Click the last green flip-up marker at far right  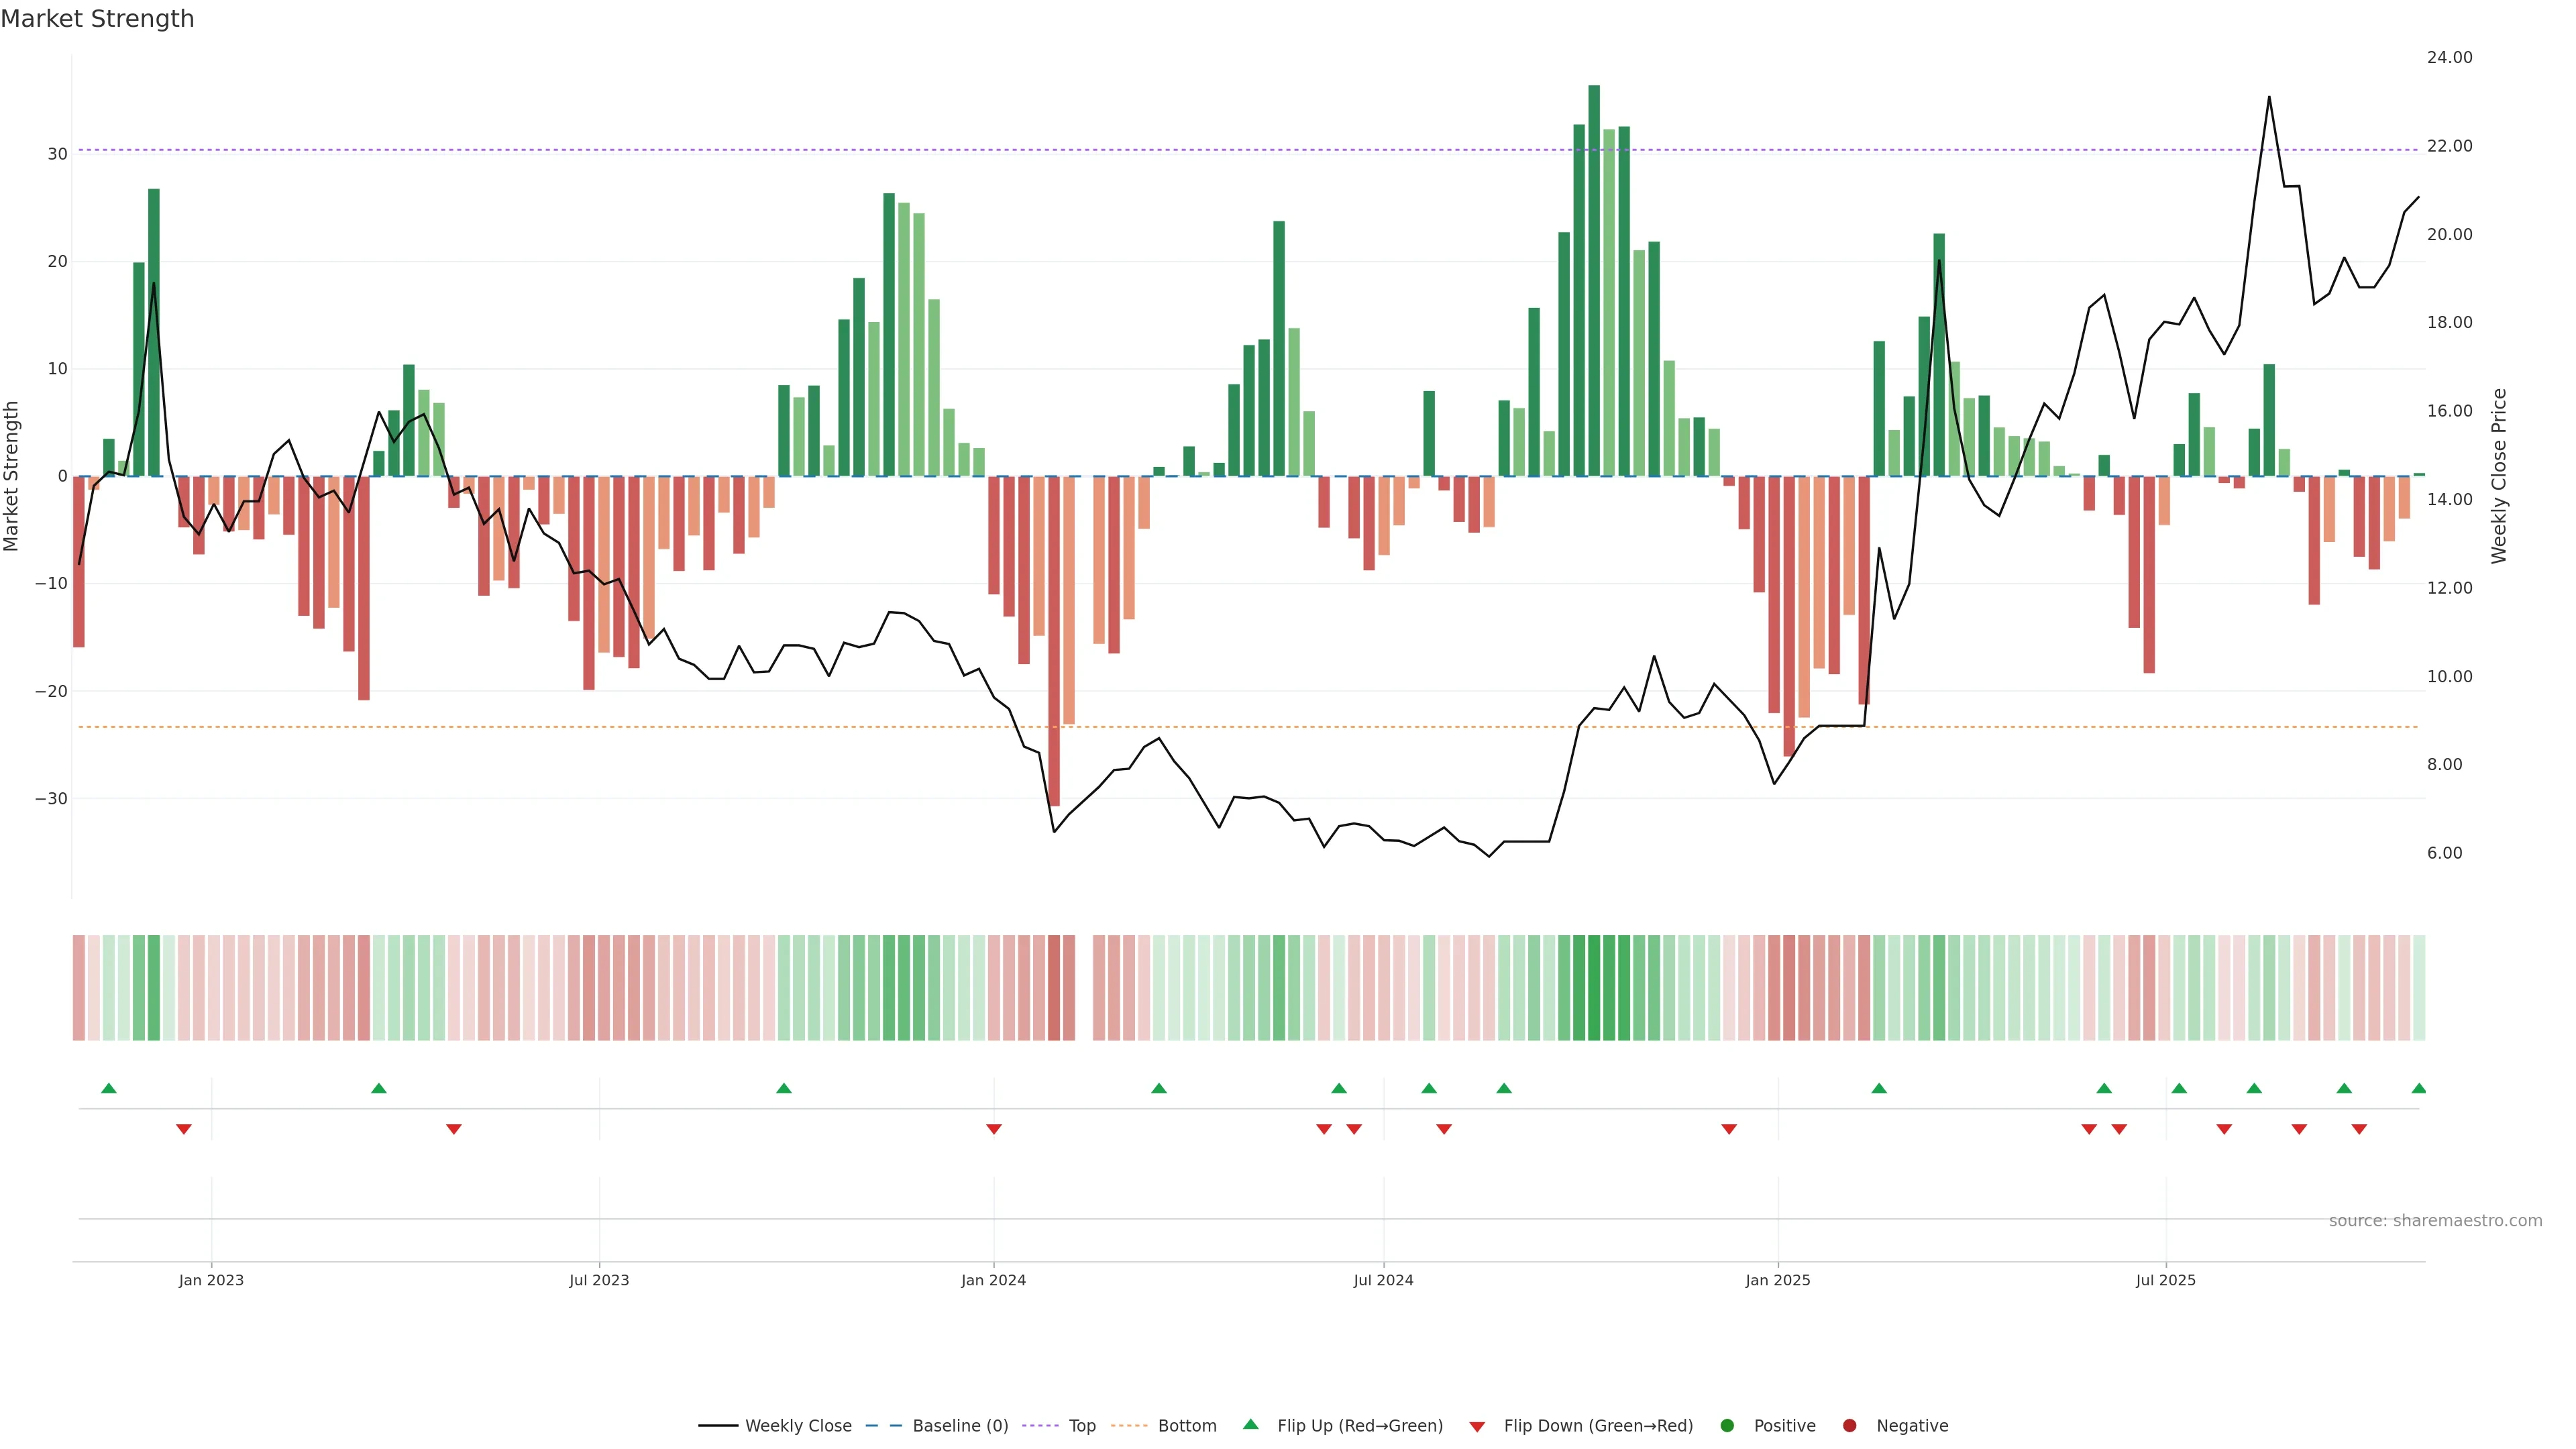point(2418,1088)
